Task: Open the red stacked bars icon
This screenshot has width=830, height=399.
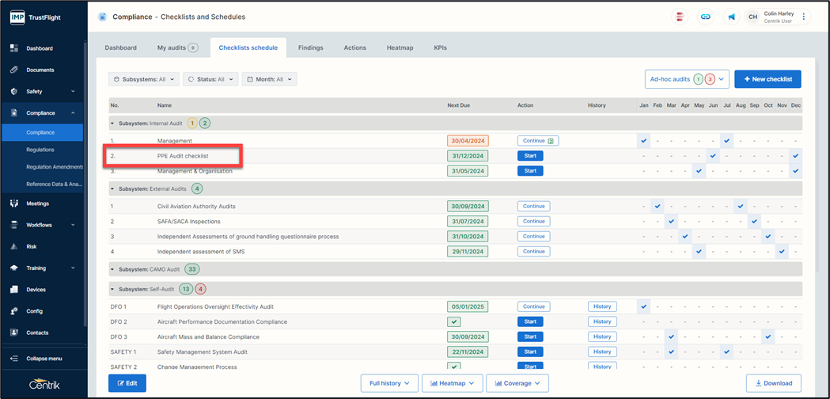Action: coord(679,17)
